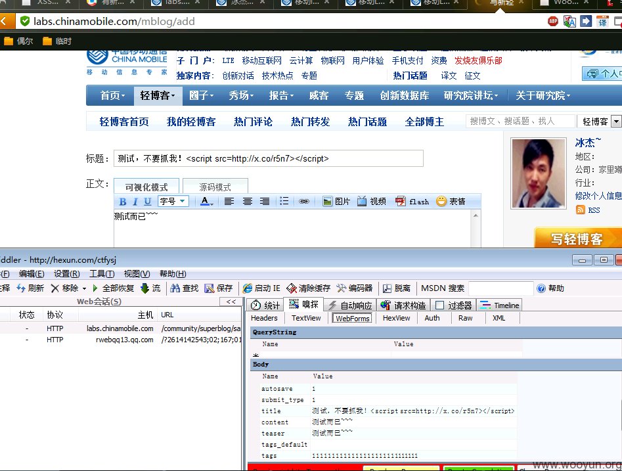Open Fiddler 设置(R) menu
The height and width of the screenshot is (471, 622).
pos(66,274)
